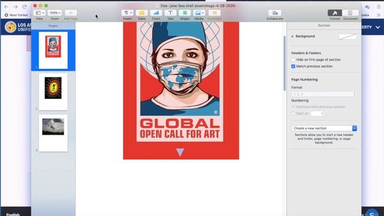Screen dimensions: 384x216
Task: Select page 2 thumbnail with black artwork
Action: click(53, 92)
